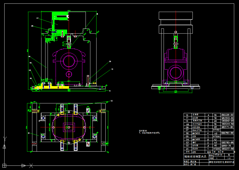Select part number 12 in parts table
239x170 pixels.
[x=187, y=115]
